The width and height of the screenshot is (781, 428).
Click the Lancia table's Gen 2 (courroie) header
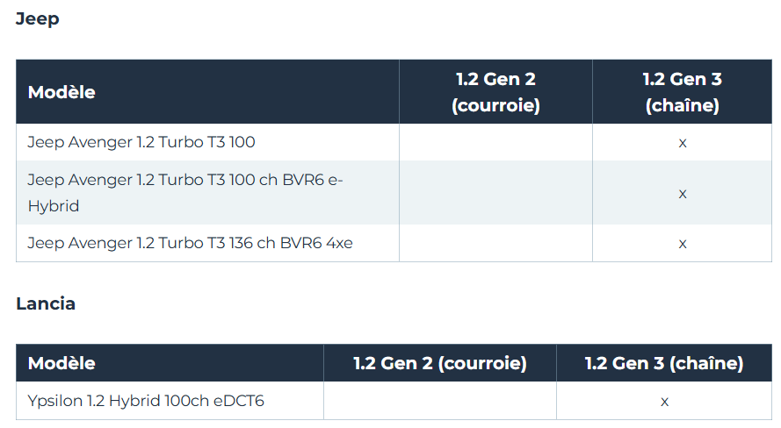pyautogui.click(x=440, y=363)
